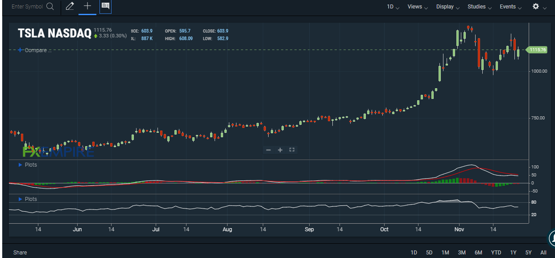
Task: Click the 3.33 (0.30%) change text
Action: point(112,36)
